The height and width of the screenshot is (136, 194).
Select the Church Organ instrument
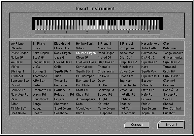pyautogui.click(x=86, y=53)
